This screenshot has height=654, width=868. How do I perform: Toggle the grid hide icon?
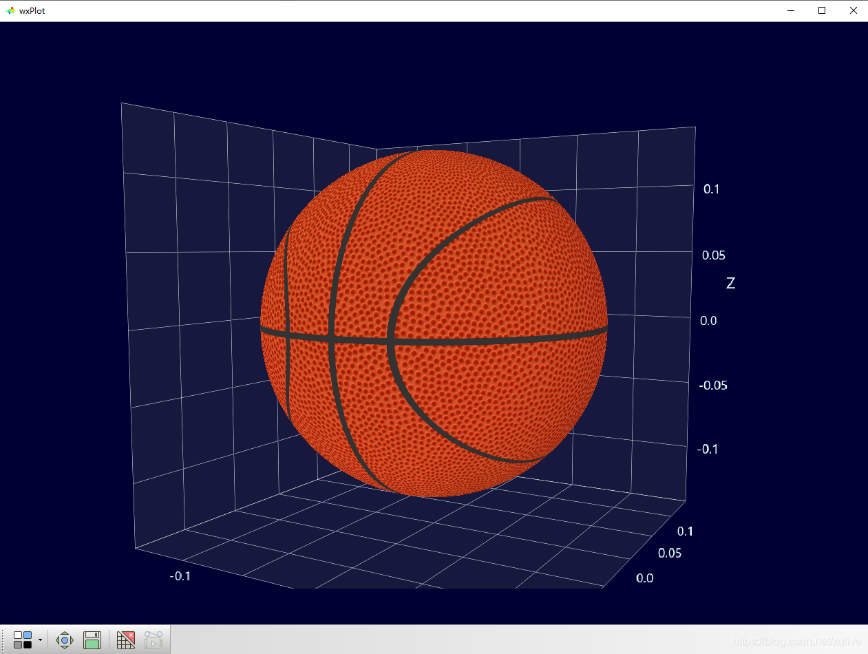tap(126, 640)
